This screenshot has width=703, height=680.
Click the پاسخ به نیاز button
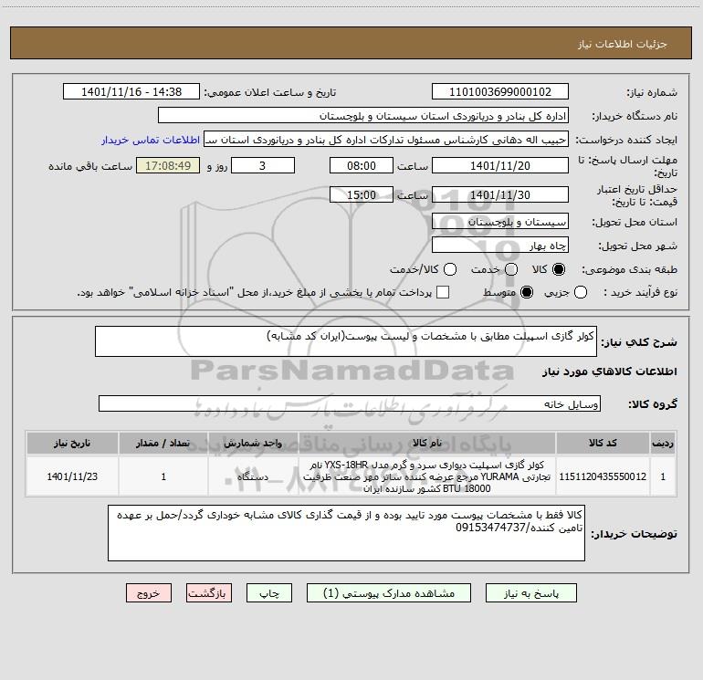(x=531, y=593)
